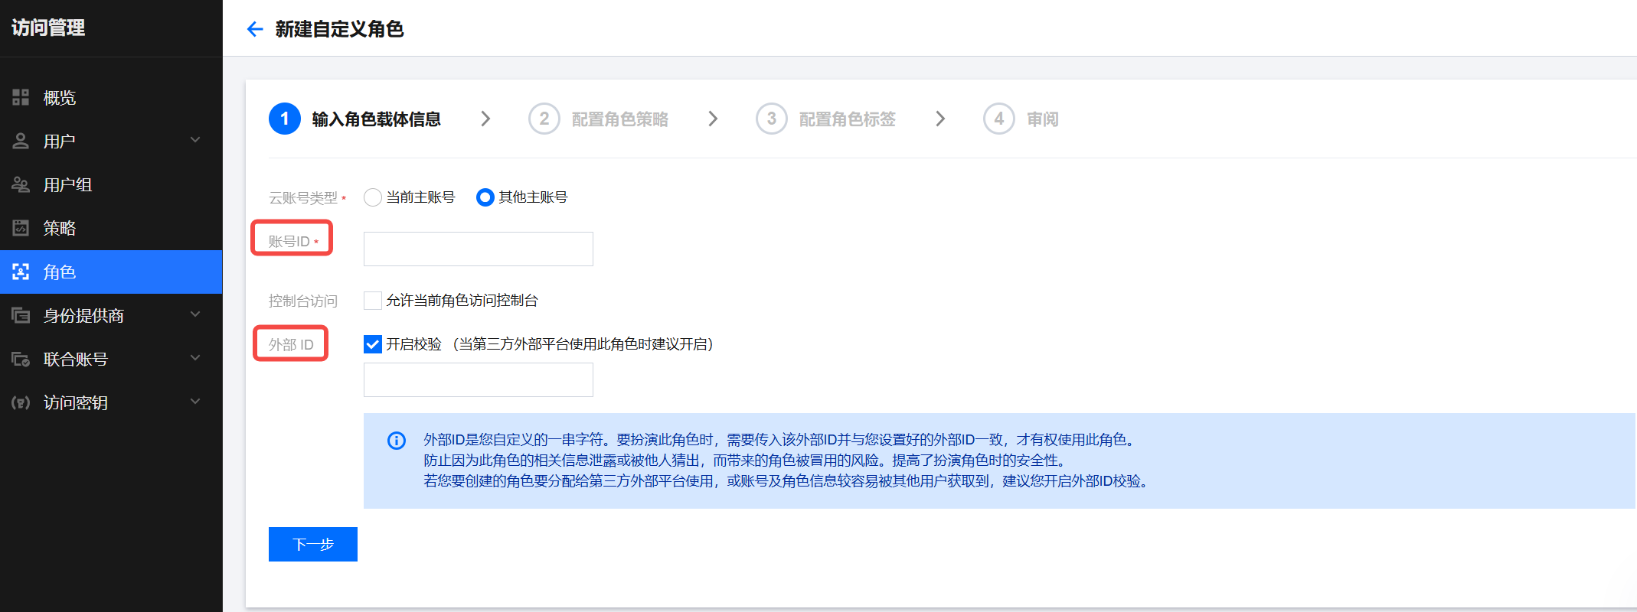Image resolution: width=1637 pixels, height=612 pixels.
Task: Select the 其他主账号 radio button
Action: 485,197
